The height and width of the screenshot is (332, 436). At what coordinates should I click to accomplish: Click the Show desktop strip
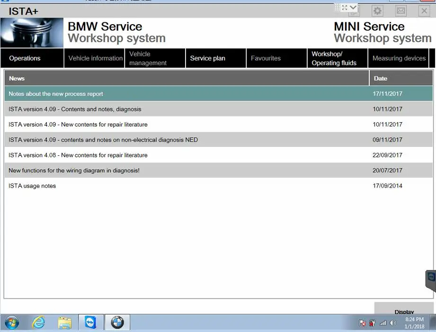[434, 323]
